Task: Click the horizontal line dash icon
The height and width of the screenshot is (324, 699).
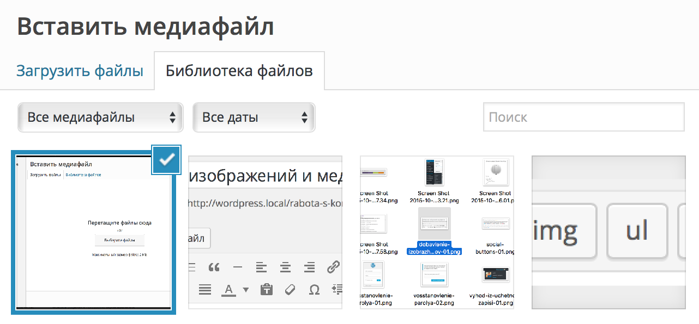Action: pos(238,267)
